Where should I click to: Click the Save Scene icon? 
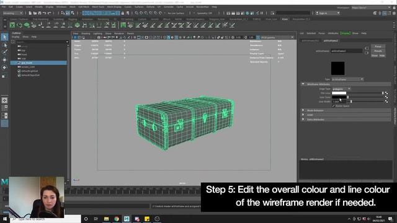40,13
